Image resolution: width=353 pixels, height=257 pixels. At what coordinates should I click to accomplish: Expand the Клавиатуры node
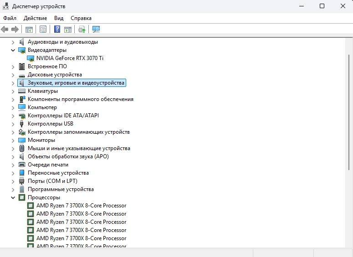[13, 91]
